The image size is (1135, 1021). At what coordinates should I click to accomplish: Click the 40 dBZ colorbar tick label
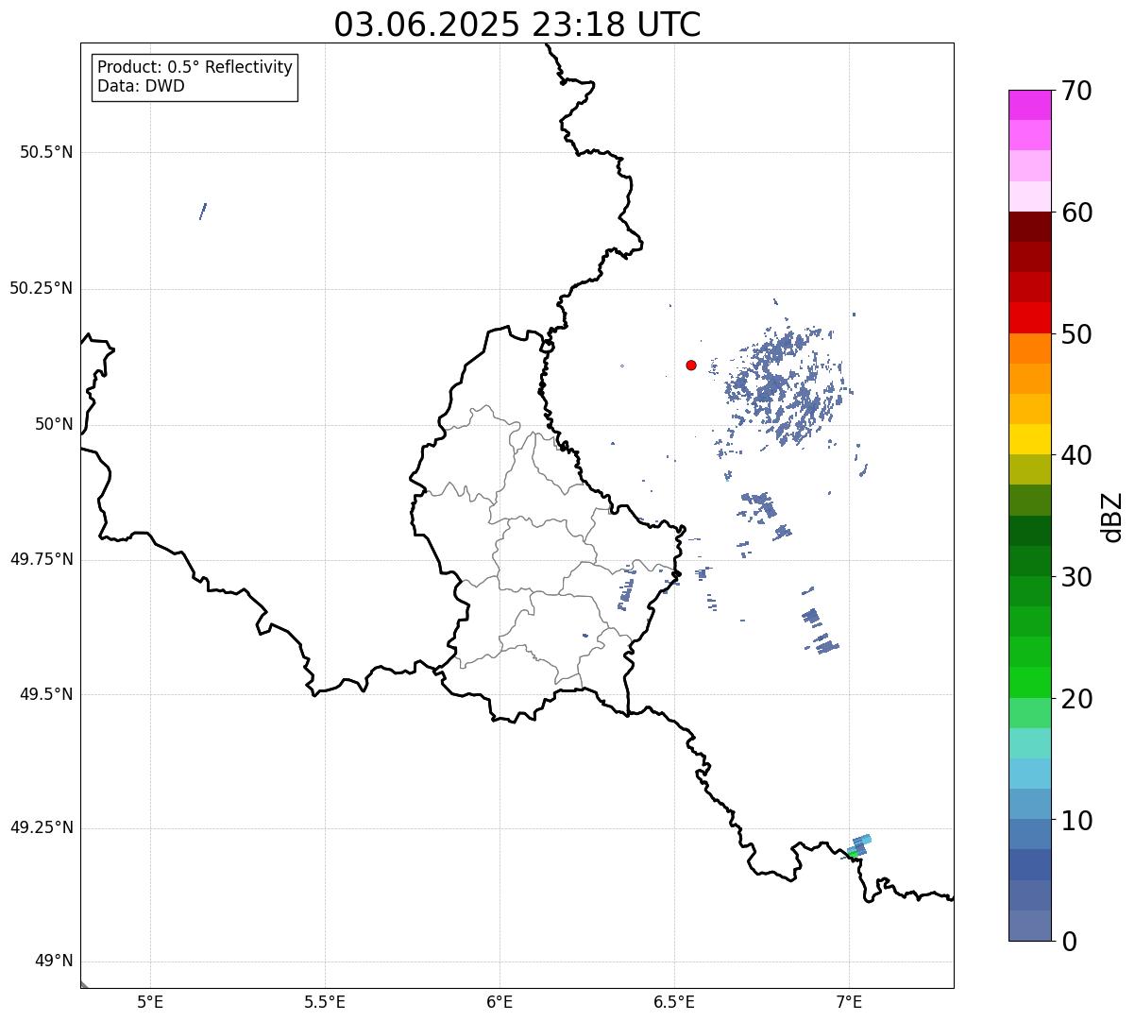1077,455
